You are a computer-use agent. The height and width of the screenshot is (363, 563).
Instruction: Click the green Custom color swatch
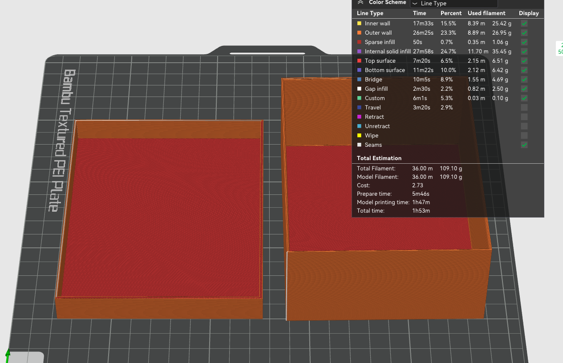click(359, 98)
